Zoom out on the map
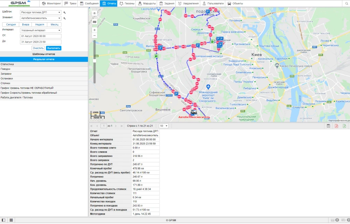This screenshot has height=224, width=350. [x=94, y=36]
